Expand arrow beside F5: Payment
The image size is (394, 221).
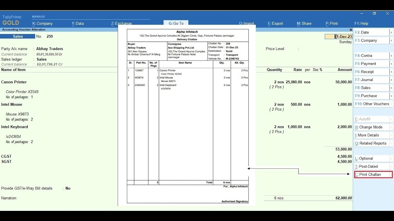click(391, 64)
